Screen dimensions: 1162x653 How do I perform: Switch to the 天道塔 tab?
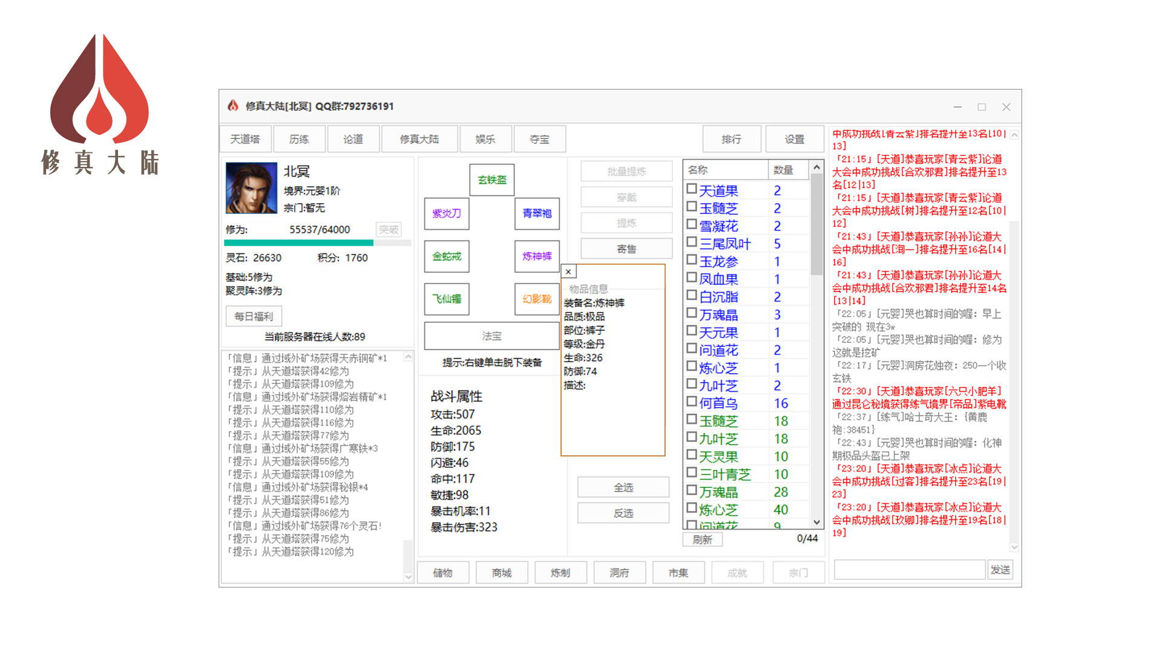point(245,138)
